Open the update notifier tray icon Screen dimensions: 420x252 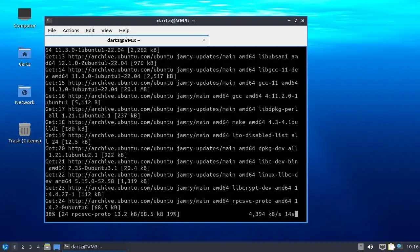coord(399,246)
